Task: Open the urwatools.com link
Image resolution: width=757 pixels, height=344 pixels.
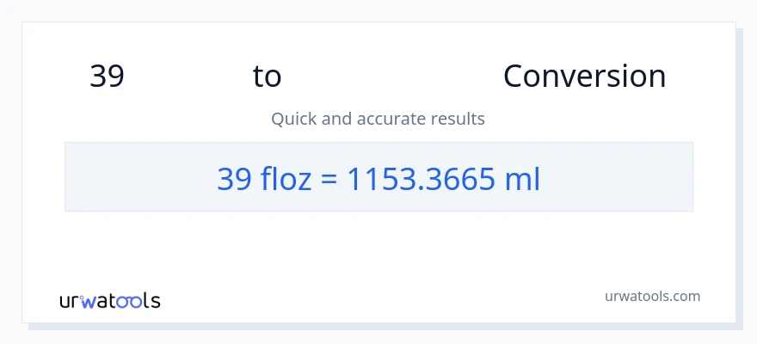Action: click(652, 296)
